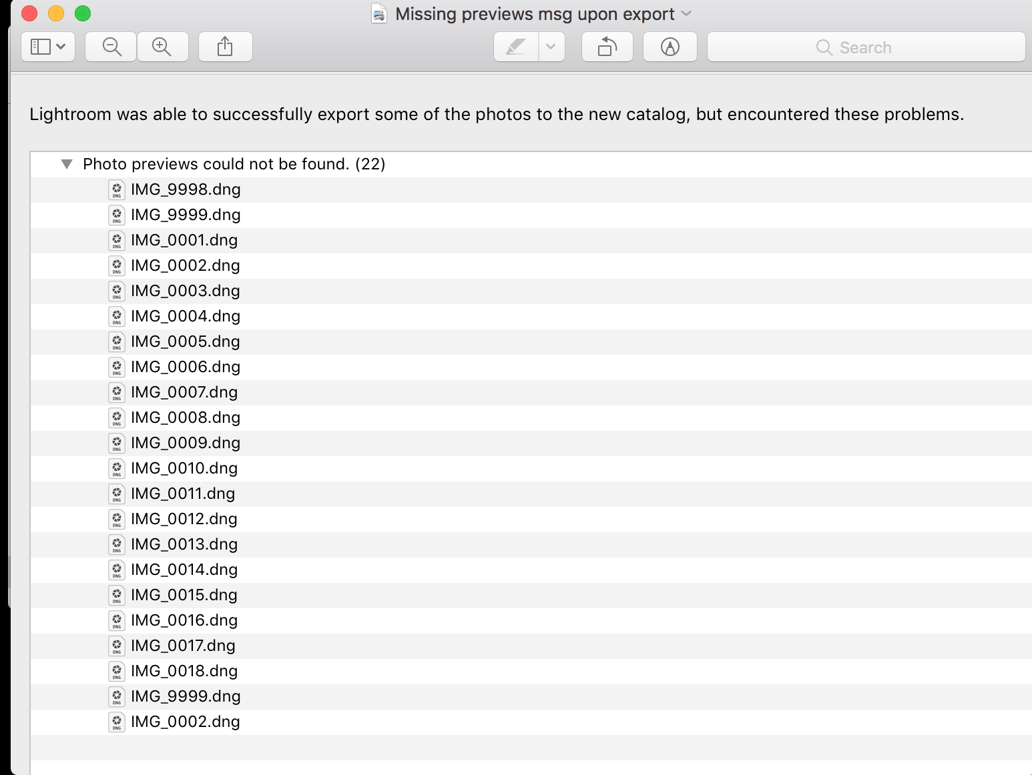
Task: Click the zoom in magnifier button
Action: (162, 47)
